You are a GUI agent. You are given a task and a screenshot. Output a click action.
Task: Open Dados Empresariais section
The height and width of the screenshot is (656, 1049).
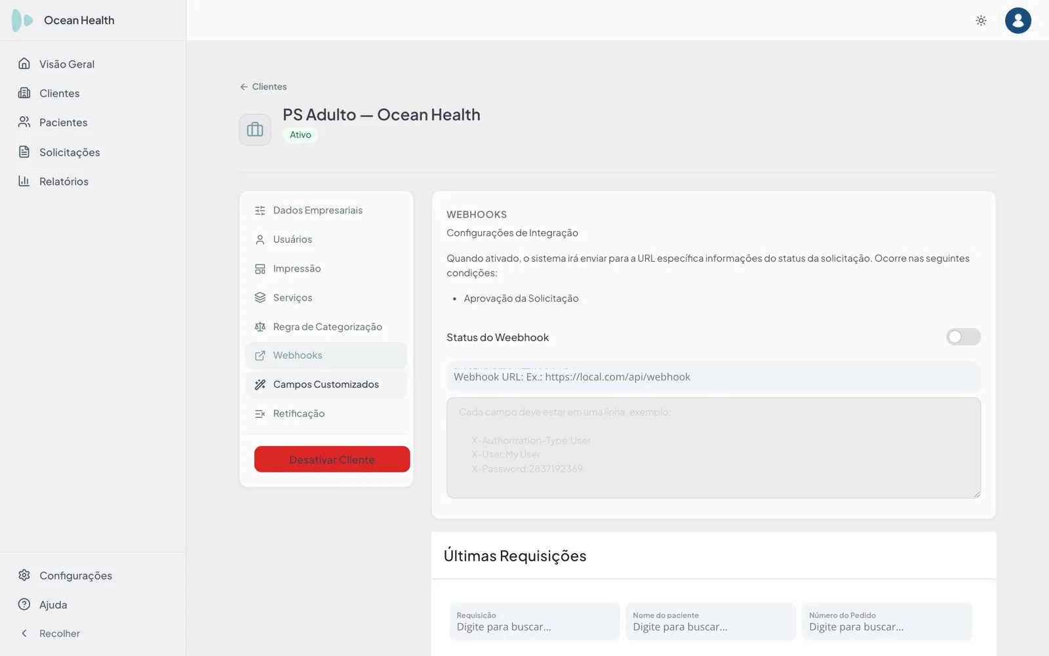click(x=327, y=211)
